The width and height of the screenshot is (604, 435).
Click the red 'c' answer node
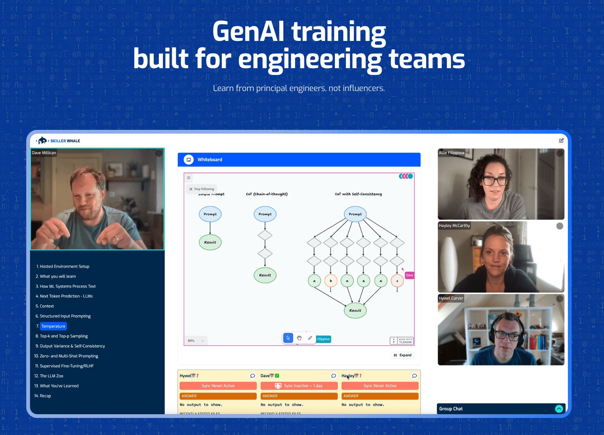[x=397, y=281]
